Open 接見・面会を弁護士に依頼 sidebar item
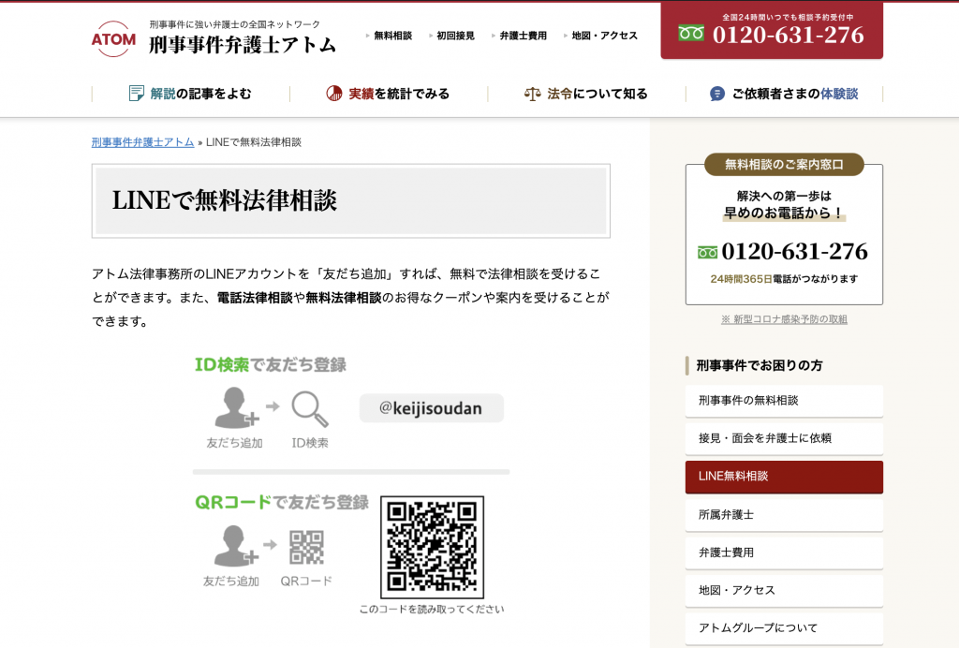This screenshot has width=959, height=648. (784, 438)
